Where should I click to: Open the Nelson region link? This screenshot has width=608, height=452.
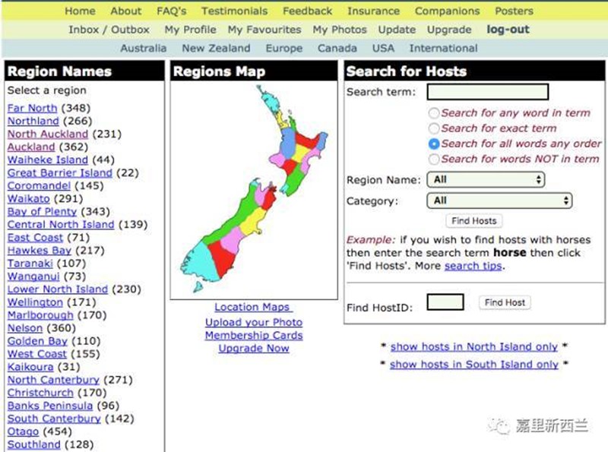pyautogui.click(x=25, y=328)
